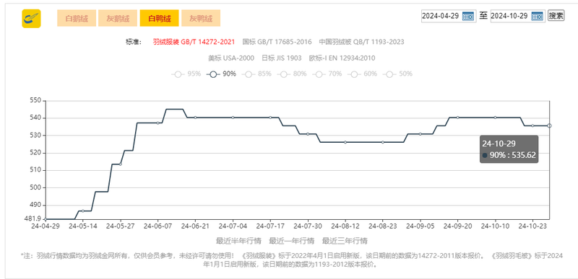Switch to the 灰鹅绒 tab

118,18
